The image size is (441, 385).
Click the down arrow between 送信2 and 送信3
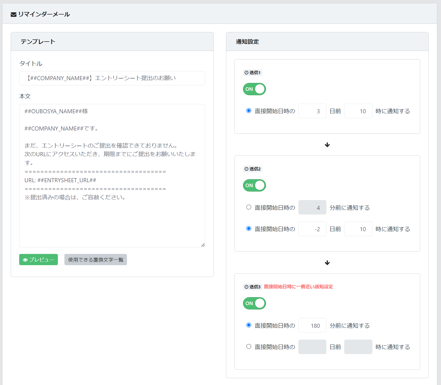327,263
